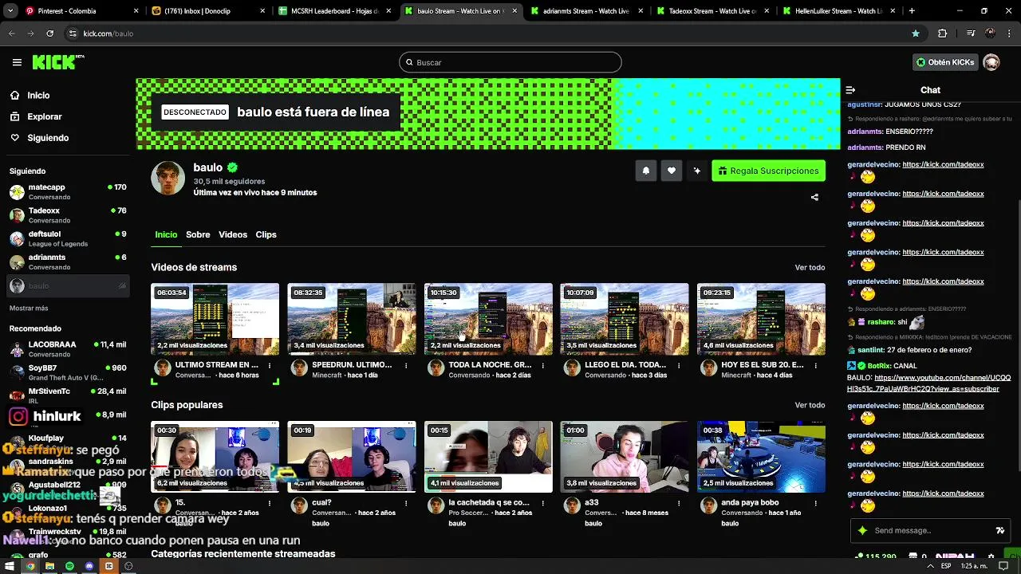Switch to adrianmts Stream browser tab
Viewport: 1021px width, 574px height.
click(587, 11)
